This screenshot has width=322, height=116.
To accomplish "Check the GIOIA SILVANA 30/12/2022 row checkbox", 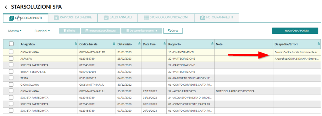I will (11, 84).
